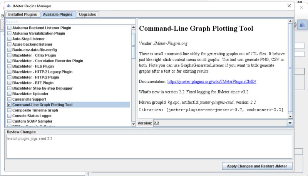Select Console Status Logger list row

[x=69, y=116]
